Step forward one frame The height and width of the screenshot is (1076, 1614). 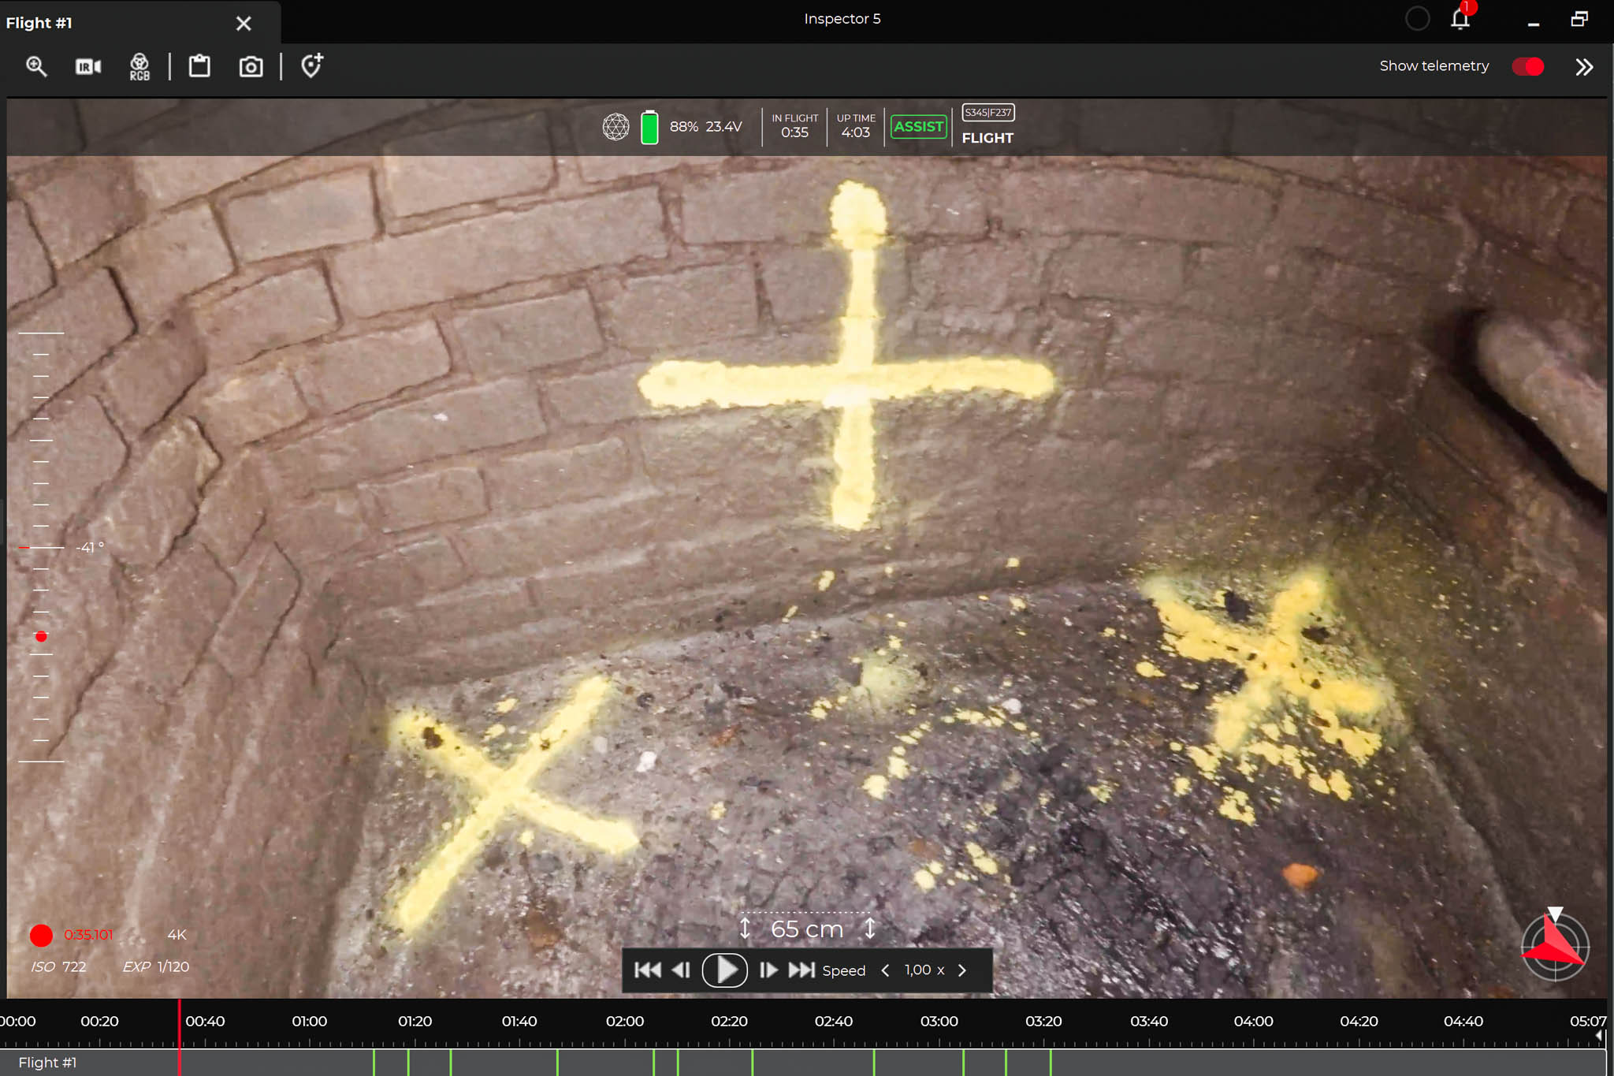click(x=768, y=970)
